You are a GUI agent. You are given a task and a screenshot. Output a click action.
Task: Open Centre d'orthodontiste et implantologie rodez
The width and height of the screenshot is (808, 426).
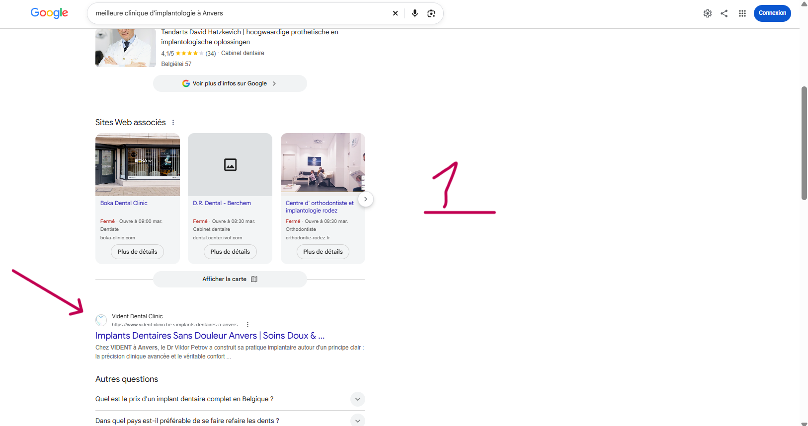point(320,207)
